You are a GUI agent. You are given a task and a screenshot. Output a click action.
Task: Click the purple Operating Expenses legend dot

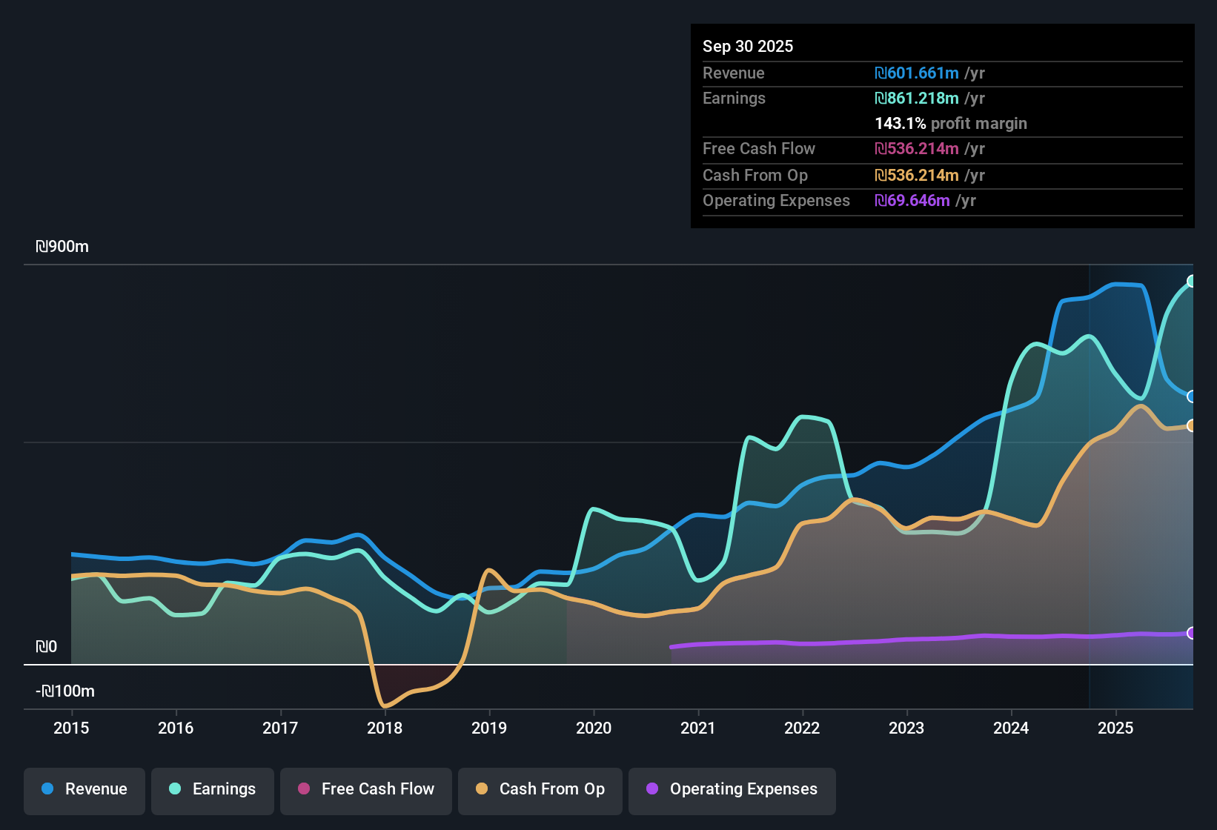click(x=652, y=789)
